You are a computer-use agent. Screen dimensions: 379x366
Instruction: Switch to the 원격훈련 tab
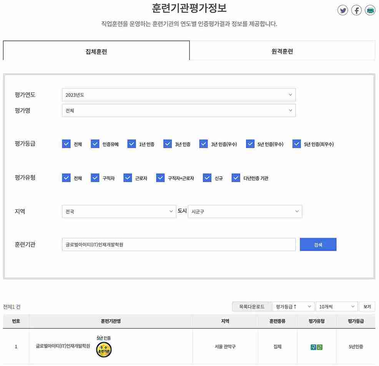[x=282, y=51]
